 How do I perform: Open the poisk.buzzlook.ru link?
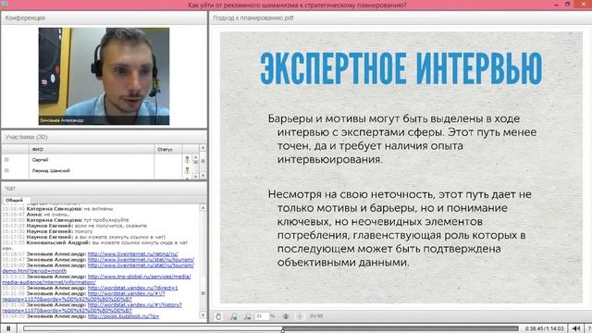123,316
